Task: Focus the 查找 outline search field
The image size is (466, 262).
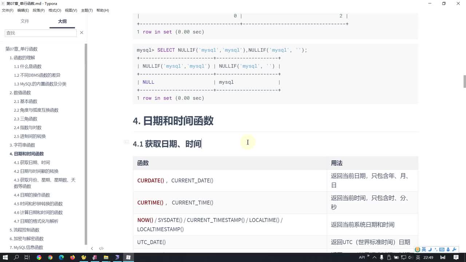Action: point(41,33)
